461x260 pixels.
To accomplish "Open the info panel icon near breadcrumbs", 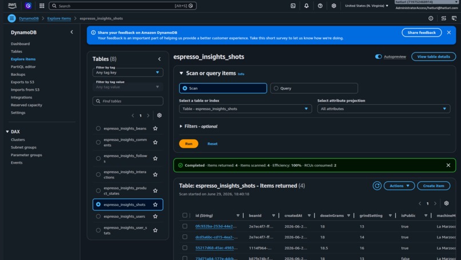I will 431,18.
